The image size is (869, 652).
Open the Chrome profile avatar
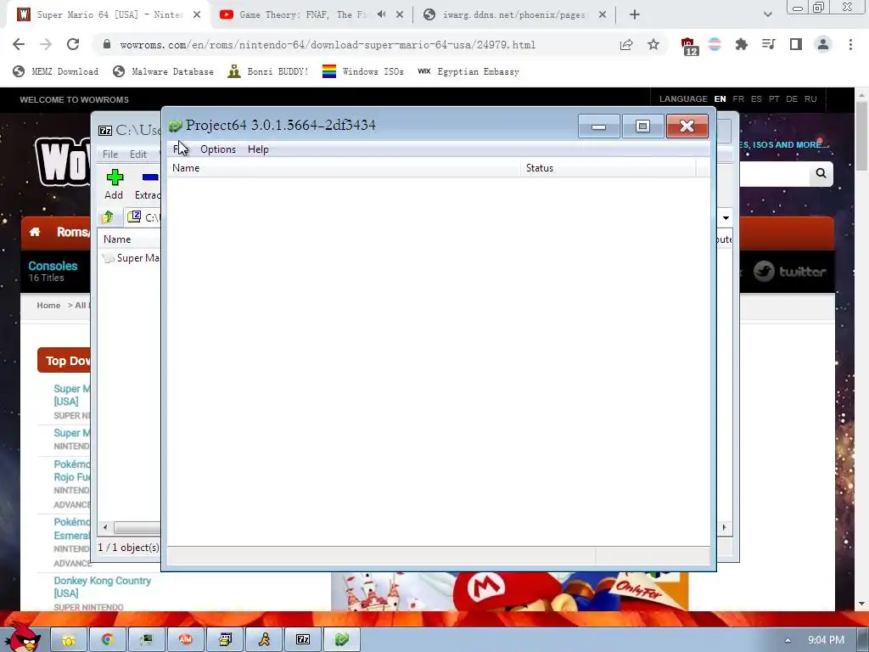823,44
